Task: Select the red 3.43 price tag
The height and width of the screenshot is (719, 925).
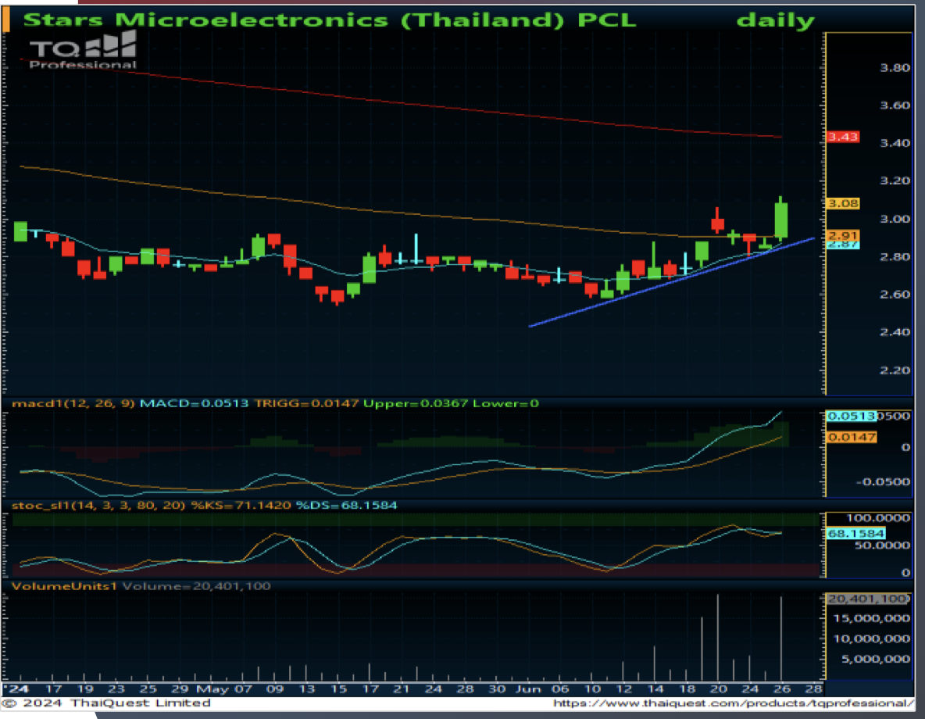Action: [842, 137]
